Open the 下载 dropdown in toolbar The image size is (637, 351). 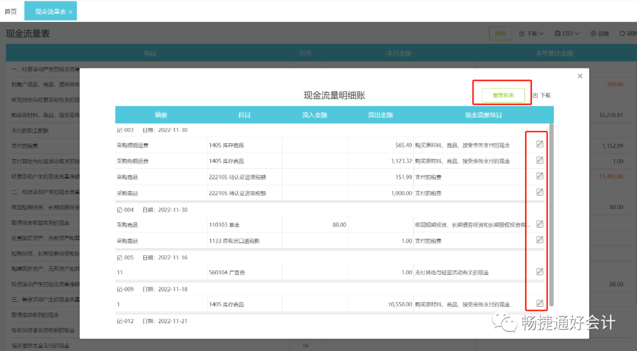[531, 33]
